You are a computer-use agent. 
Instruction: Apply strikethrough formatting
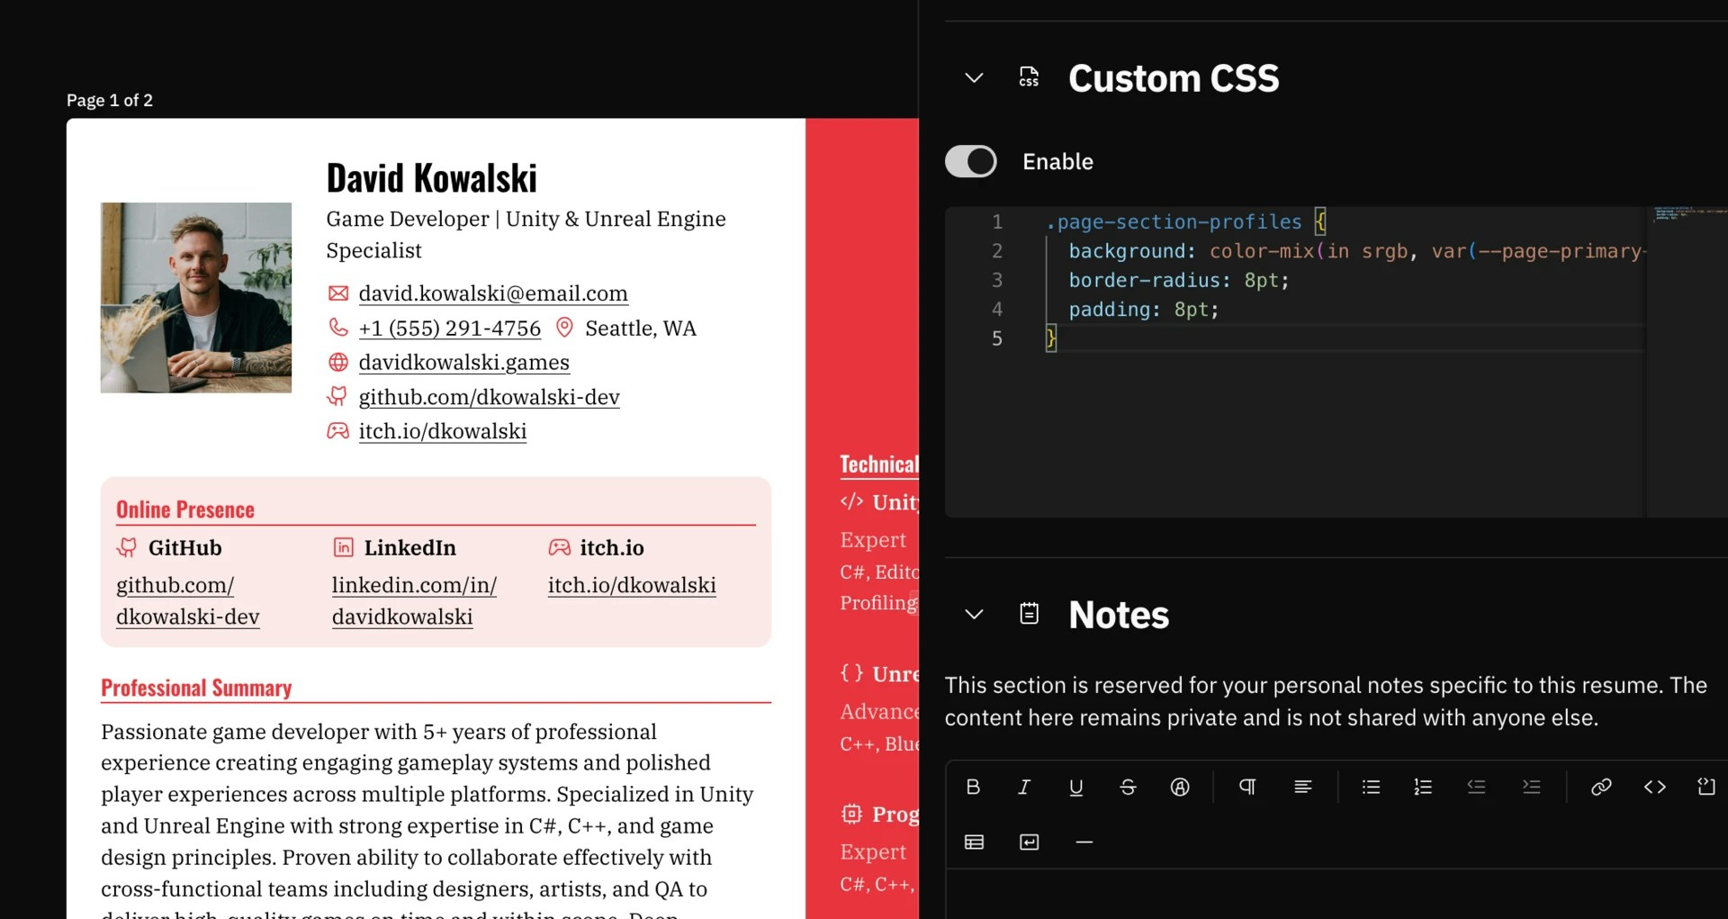1128,787
